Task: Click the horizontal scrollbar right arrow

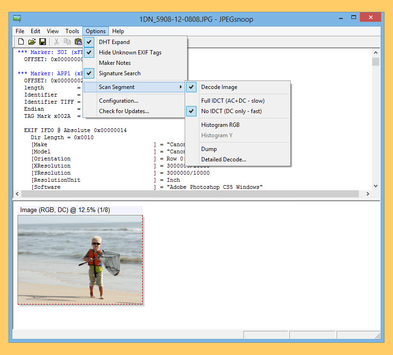Action: (x=368, y=194)
